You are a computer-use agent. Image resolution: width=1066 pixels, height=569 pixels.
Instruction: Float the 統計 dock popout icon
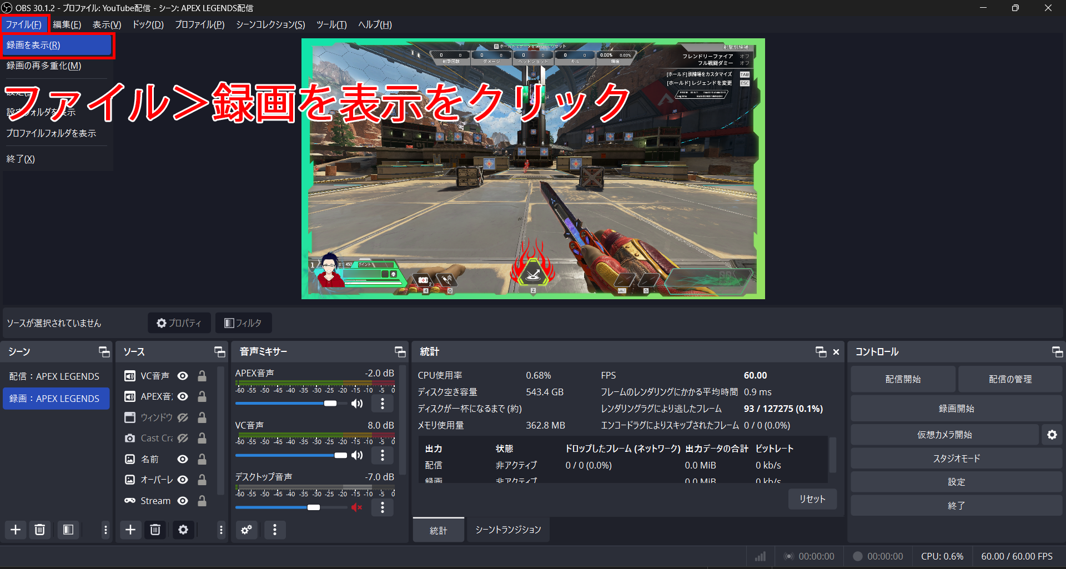click(821, 351)
